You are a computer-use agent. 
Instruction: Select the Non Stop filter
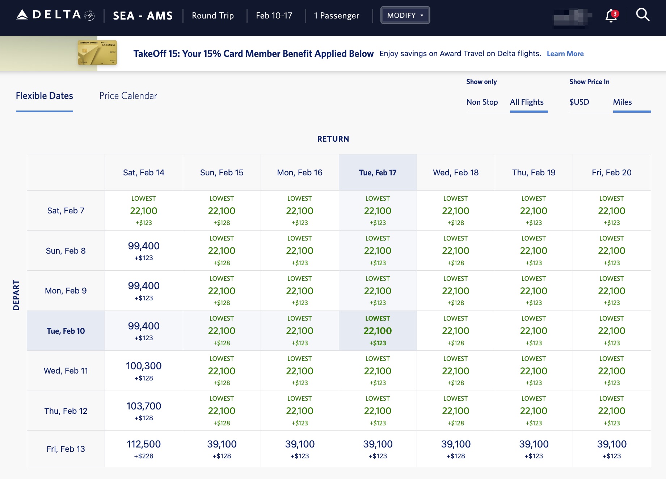coord(482,102)
